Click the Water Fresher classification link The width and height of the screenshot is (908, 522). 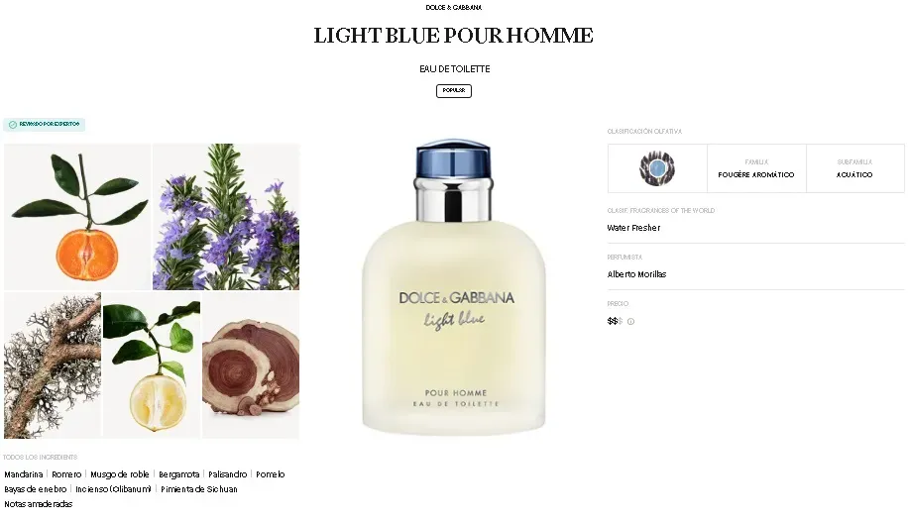[633, 228]
